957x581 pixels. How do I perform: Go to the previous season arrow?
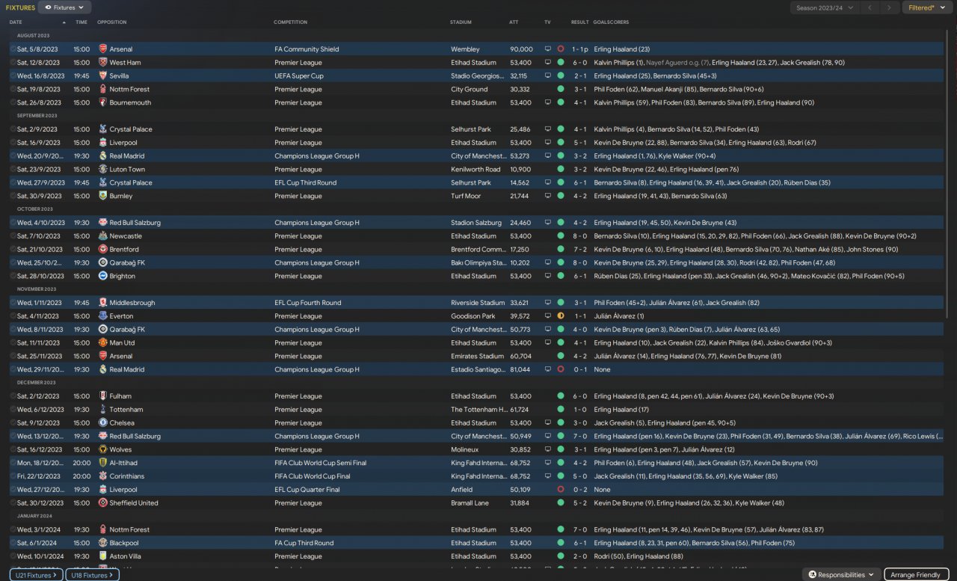(x=870, y=7)
